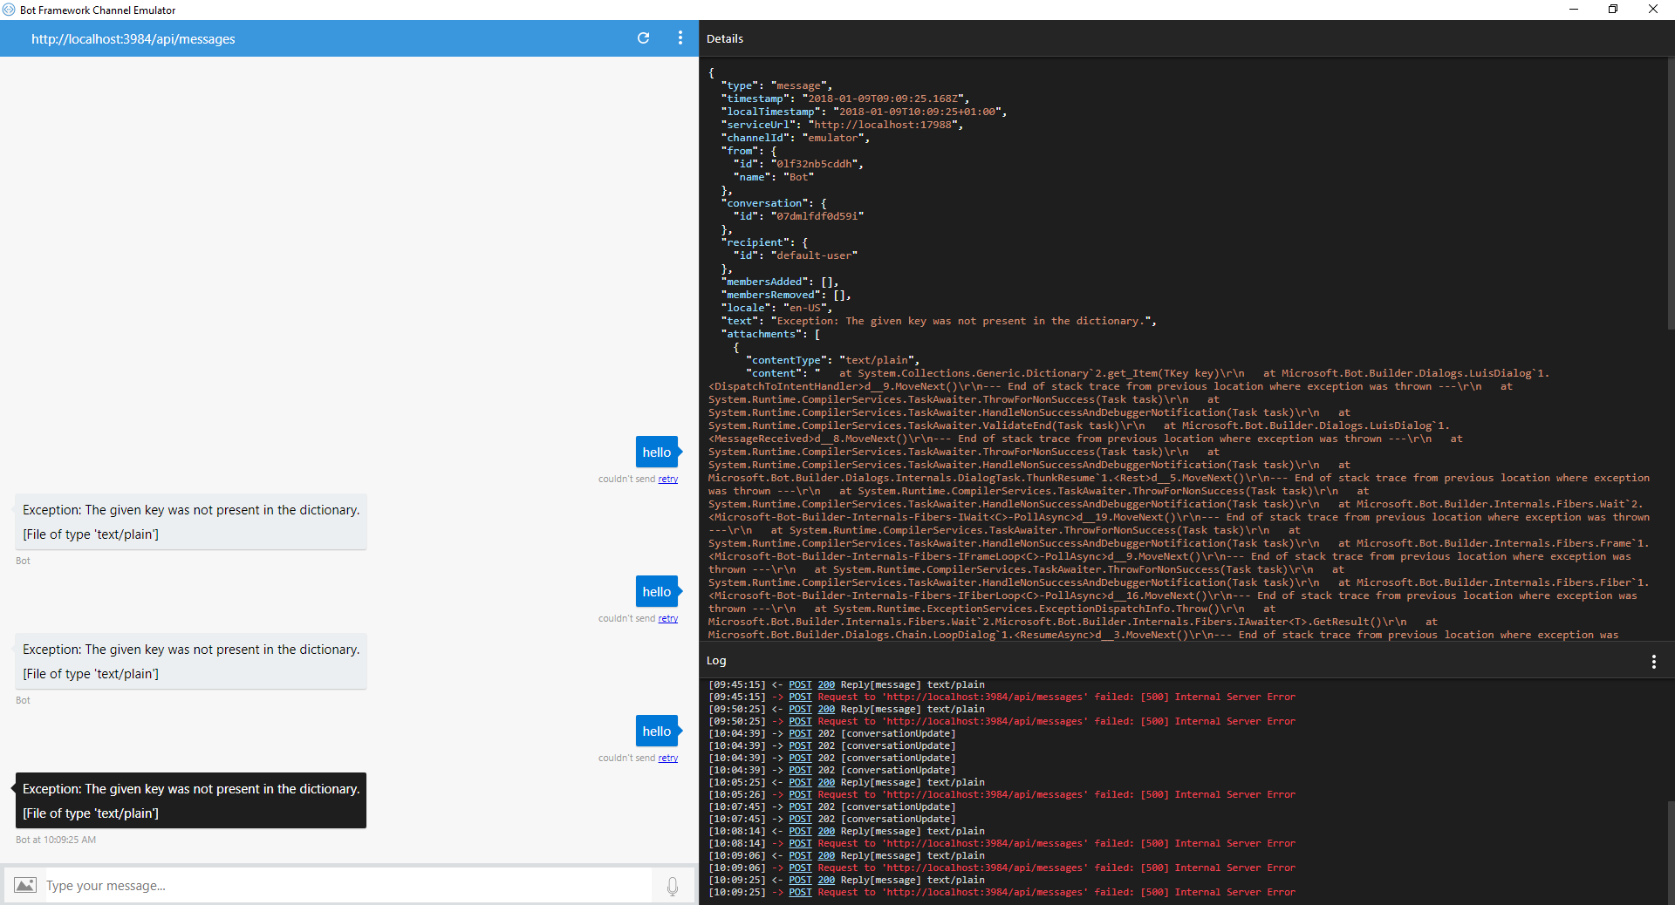This screenshot has width=1675, height=905.
Task: Click the Log panel title
Action: pyautogui.click(x=716, y=661)
